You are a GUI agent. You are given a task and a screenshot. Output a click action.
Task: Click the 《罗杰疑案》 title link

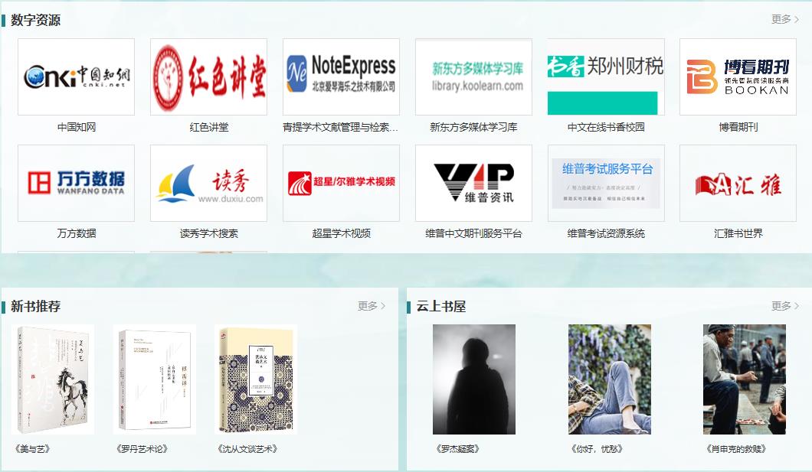click(457, 449)
